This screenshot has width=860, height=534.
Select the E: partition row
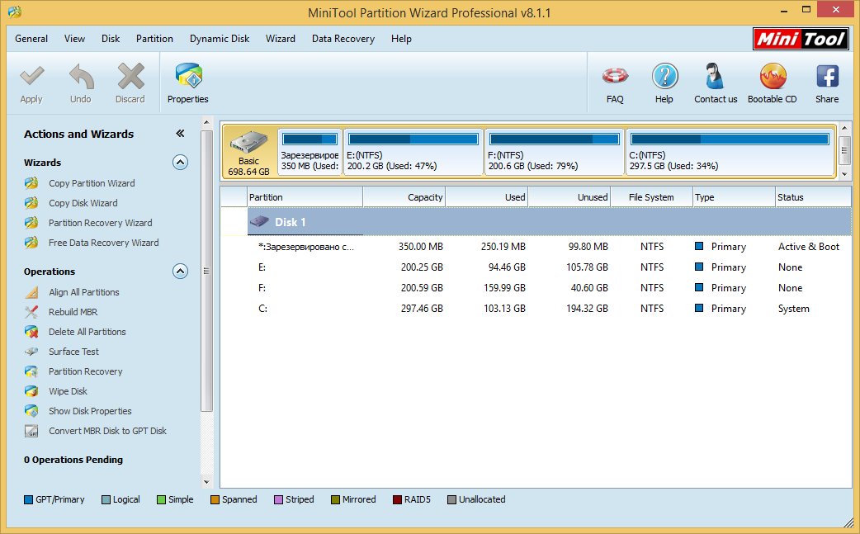tap(536, 267)
